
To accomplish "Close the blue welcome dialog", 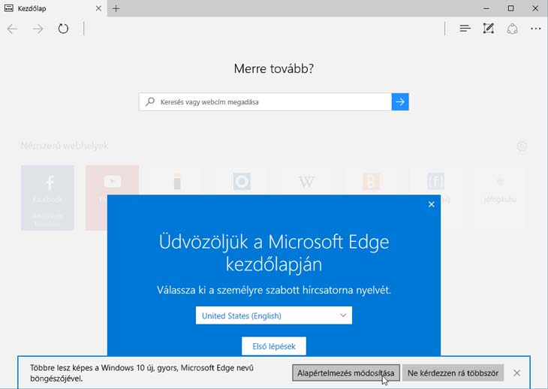I will pyautogui.click(x=431, y=204).
